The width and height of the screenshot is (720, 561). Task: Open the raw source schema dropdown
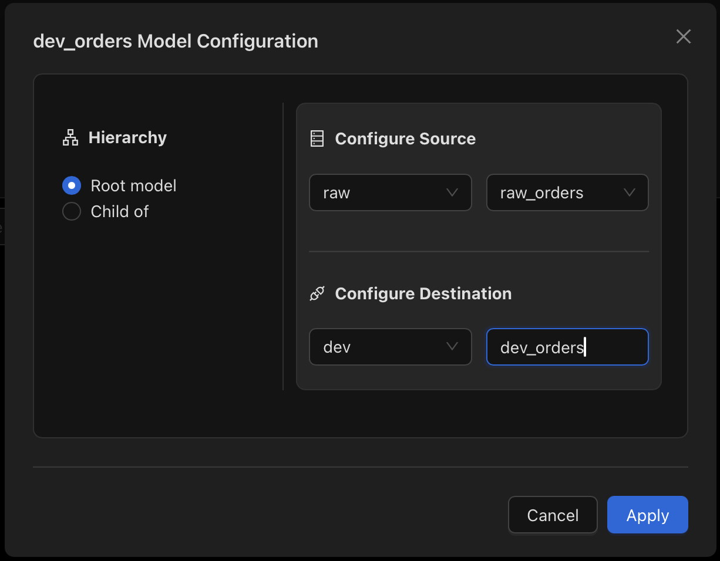391,192
